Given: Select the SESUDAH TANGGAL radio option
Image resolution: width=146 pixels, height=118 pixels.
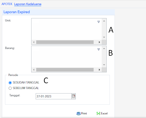Looking at the screenshot, I should click(x=10, y=83).
